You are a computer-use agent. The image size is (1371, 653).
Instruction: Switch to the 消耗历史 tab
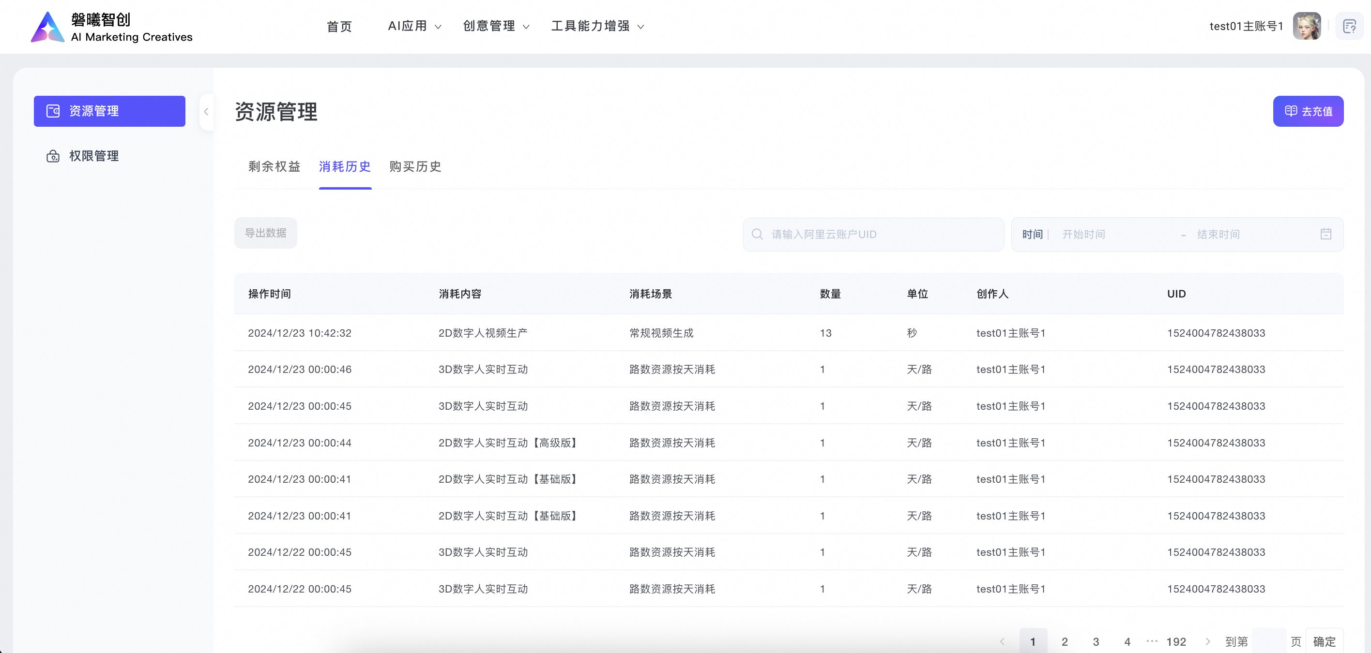[345, 166]
